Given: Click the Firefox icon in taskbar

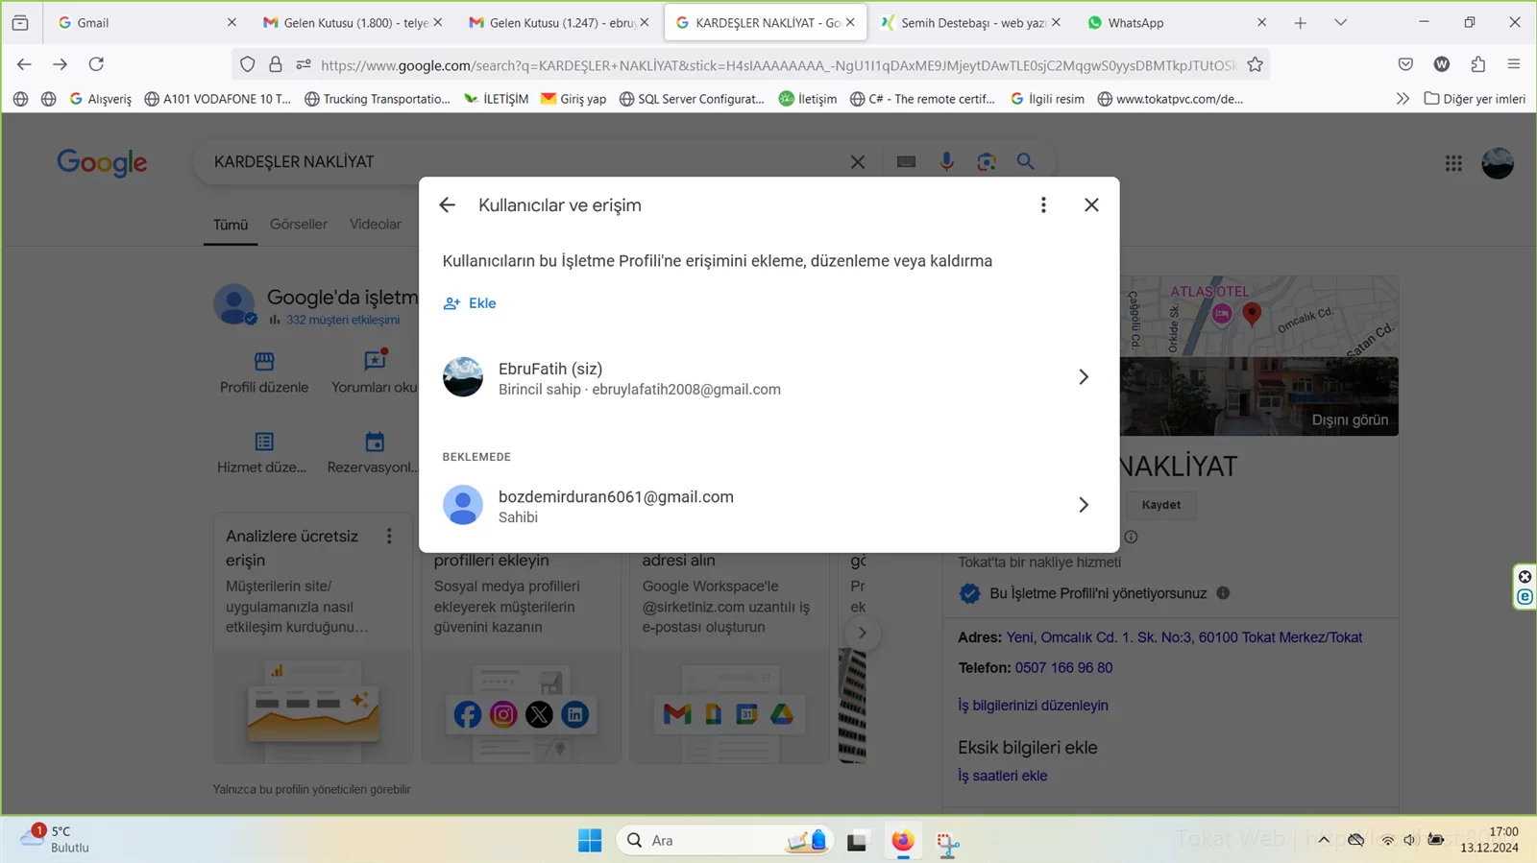Looking at the screenshot, I should click(x=902, y=841).
